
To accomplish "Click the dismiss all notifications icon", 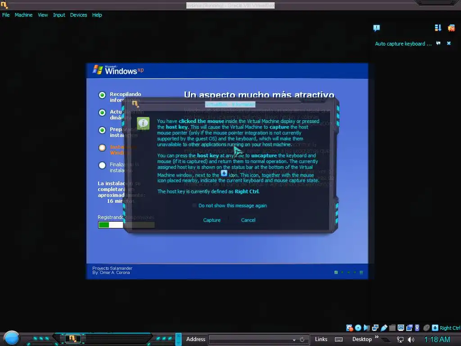I will pyautogui.click(x=451, y=28).
